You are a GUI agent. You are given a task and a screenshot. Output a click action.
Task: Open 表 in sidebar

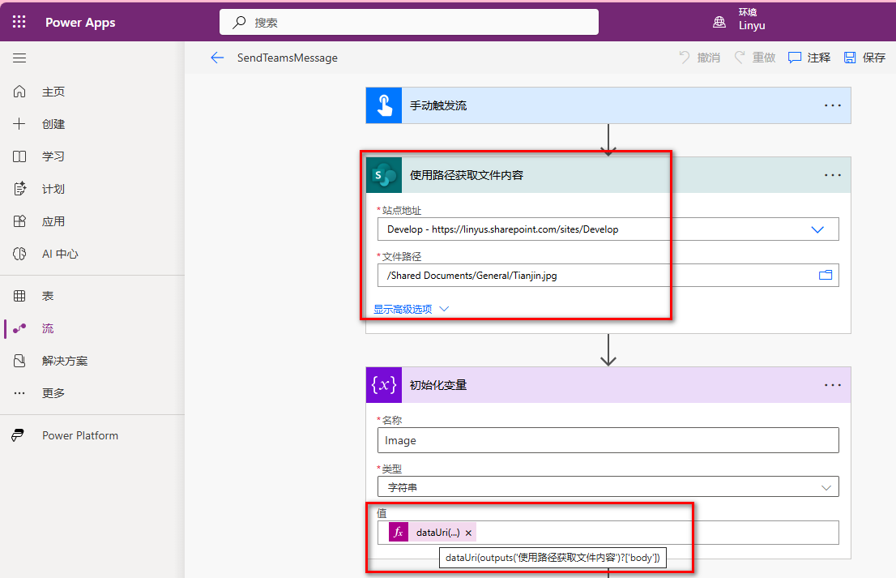click(x=48, y=296)
